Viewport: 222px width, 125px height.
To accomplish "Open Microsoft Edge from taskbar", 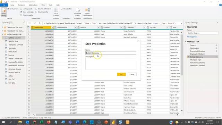I will pos(85,122).
